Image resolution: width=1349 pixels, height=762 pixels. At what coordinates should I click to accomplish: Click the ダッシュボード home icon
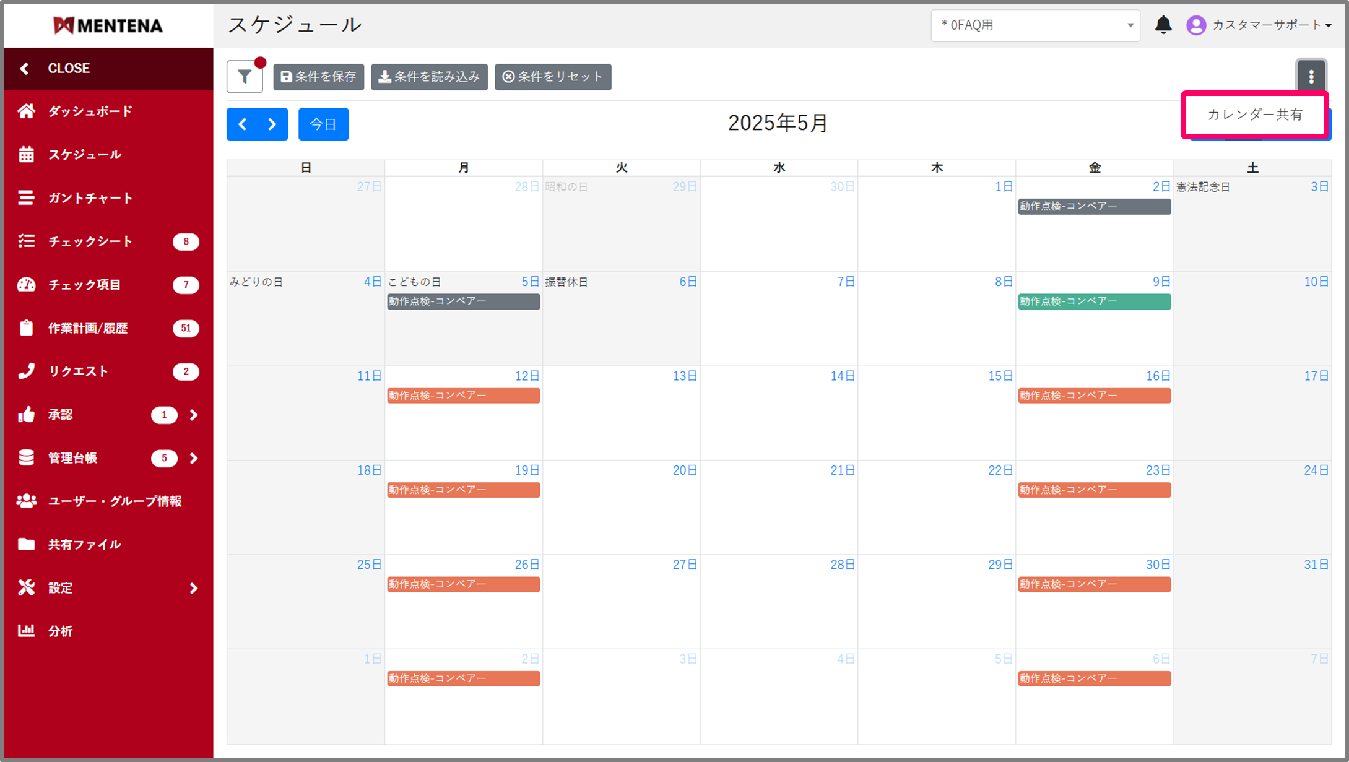[26, 111]
